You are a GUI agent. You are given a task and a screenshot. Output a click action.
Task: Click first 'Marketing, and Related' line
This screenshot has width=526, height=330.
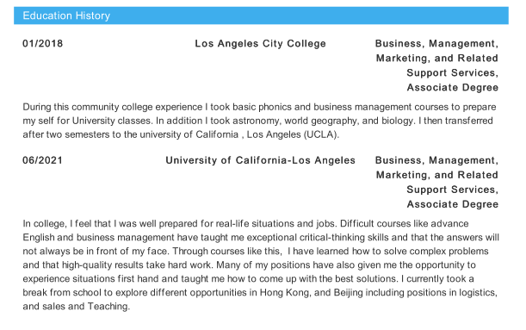point(437,59)
